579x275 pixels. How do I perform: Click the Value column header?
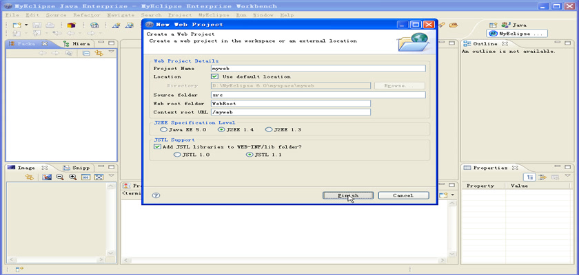(x=538, y=186)
